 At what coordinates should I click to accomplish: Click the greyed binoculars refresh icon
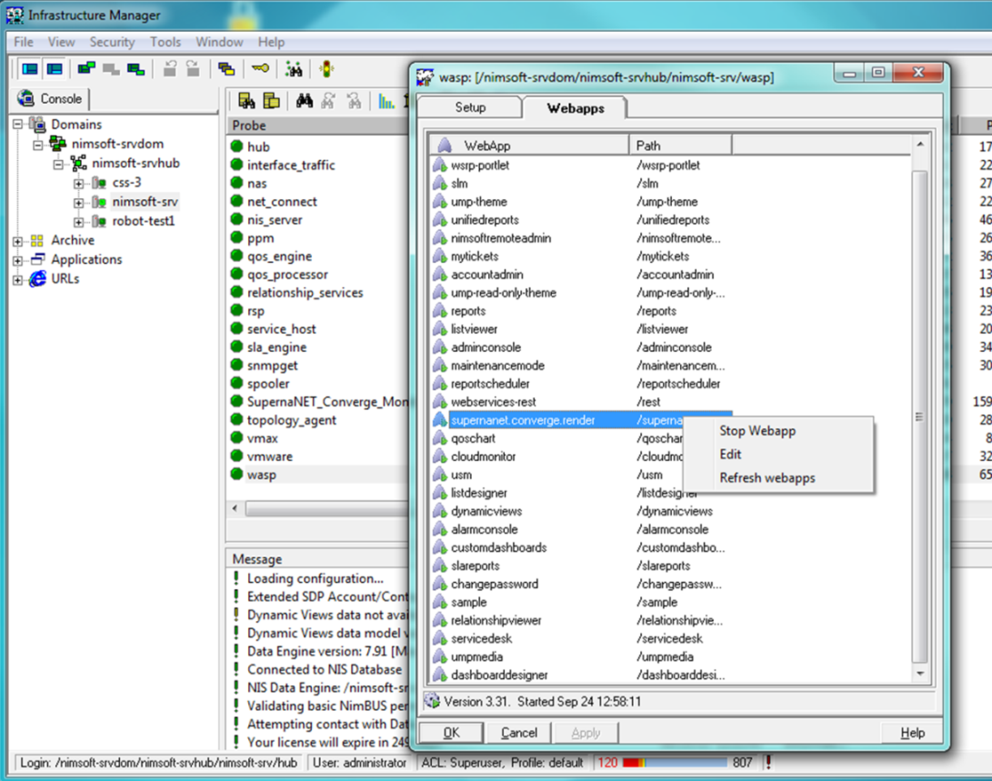pos(329,101)
